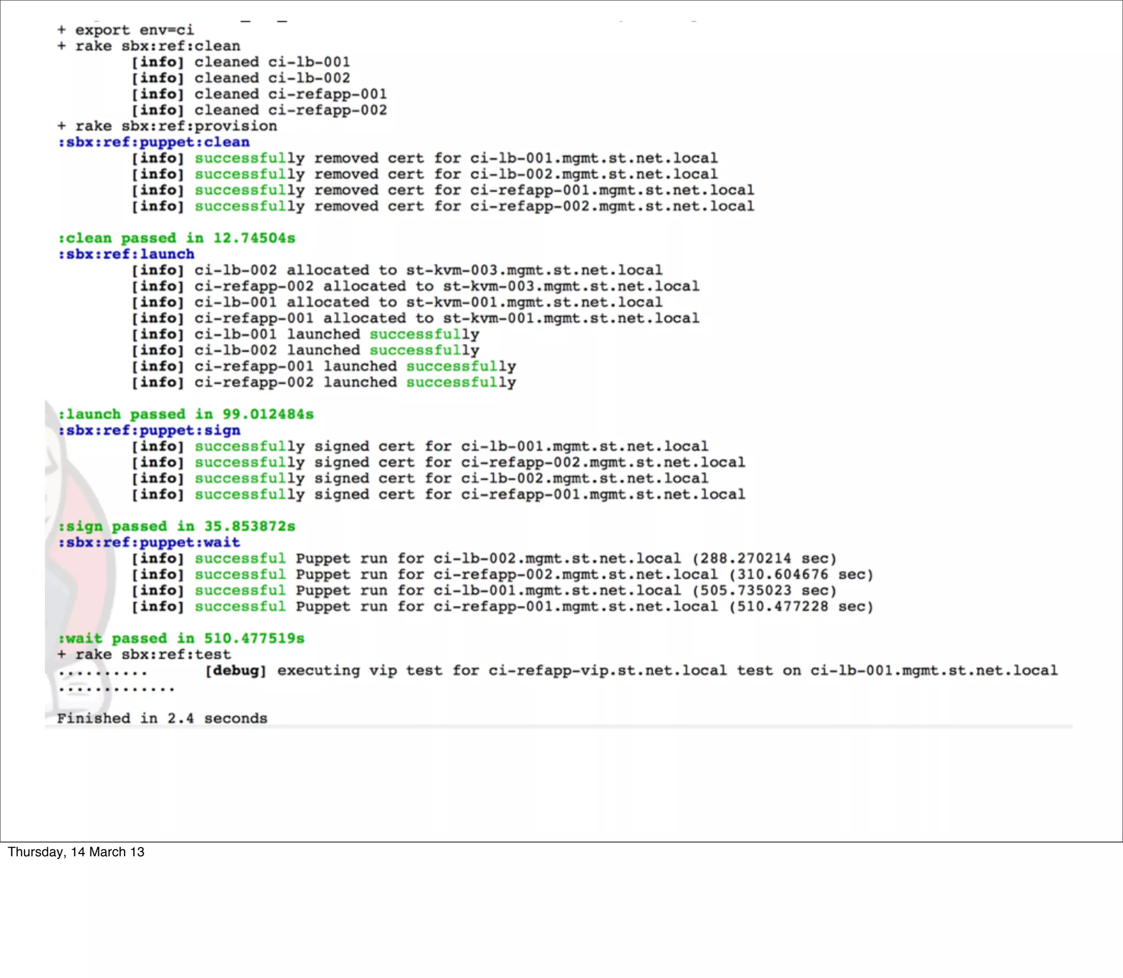Click 'Finished in 2.4 seconds' text
1123x978 pixels.
(162, 719)
